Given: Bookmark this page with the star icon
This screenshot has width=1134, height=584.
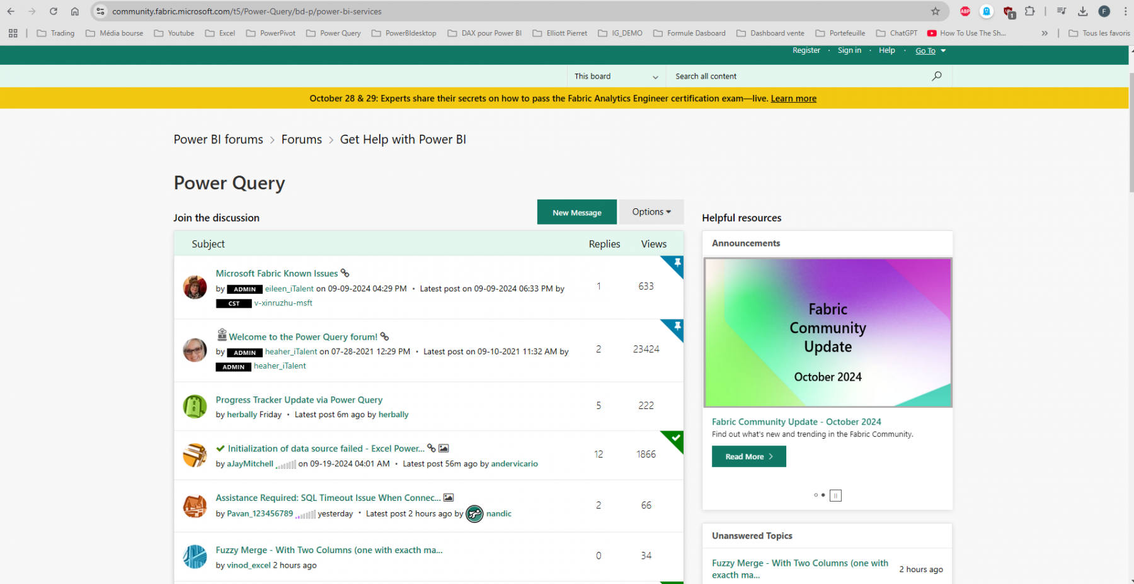Looking at the screenshot, I should 936,11.
